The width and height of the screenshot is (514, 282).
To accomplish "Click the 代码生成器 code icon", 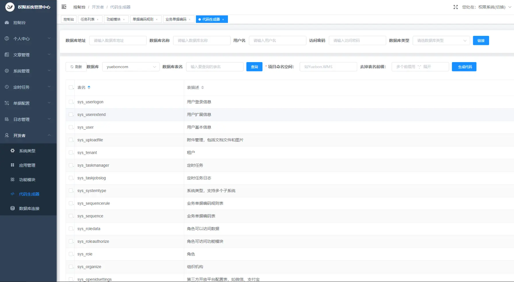I will tap(13, 194).
